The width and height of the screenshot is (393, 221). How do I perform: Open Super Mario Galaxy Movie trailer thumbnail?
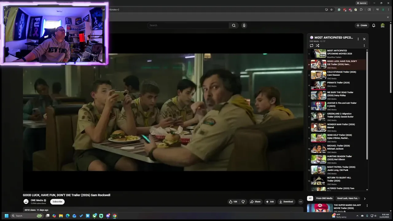(x=319, y=208)
